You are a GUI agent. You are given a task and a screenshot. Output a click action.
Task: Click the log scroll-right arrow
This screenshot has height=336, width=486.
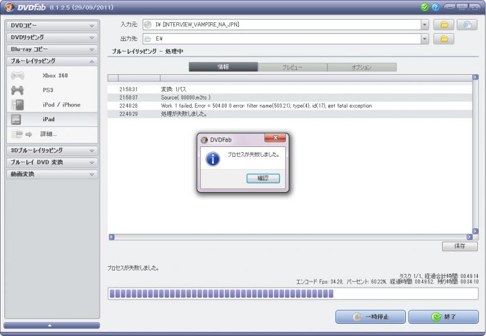tap(469, 237)
